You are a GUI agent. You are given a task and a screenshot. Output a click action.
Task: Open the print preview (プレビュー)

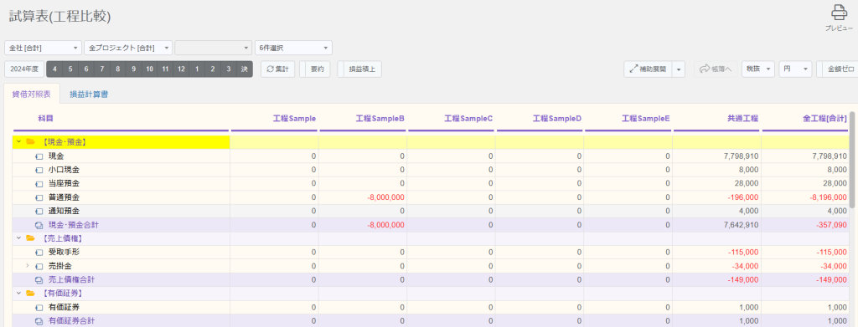(839, 18)
